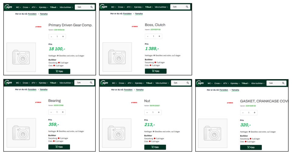Increase quantity for Gasket Crankcase Cover
Viewport: 292px width, 155px height.
255,113
